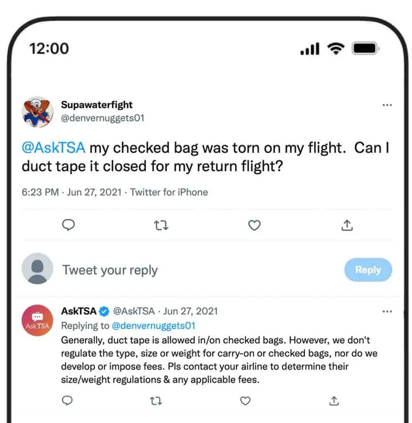This screenshot has height=423, width=412.
Task: Open more options for Supawaterfight's tweet
Action: point(387,105)
